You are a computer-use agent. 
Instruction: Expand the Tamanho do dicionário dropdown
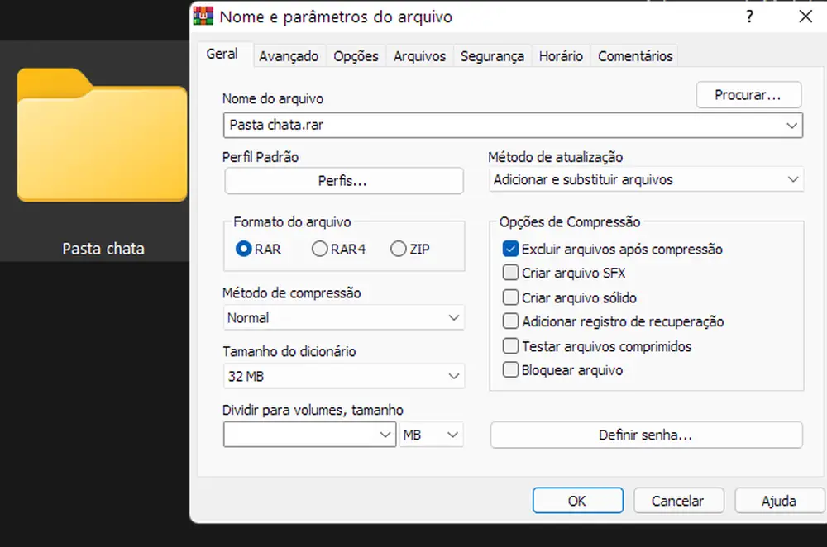click(x=453, y=376)
